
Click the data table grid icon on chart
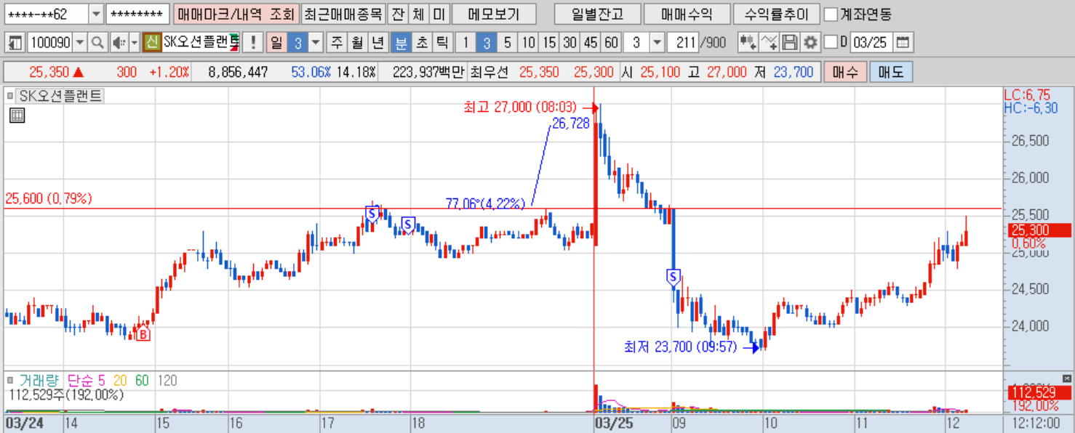(17, 115)
